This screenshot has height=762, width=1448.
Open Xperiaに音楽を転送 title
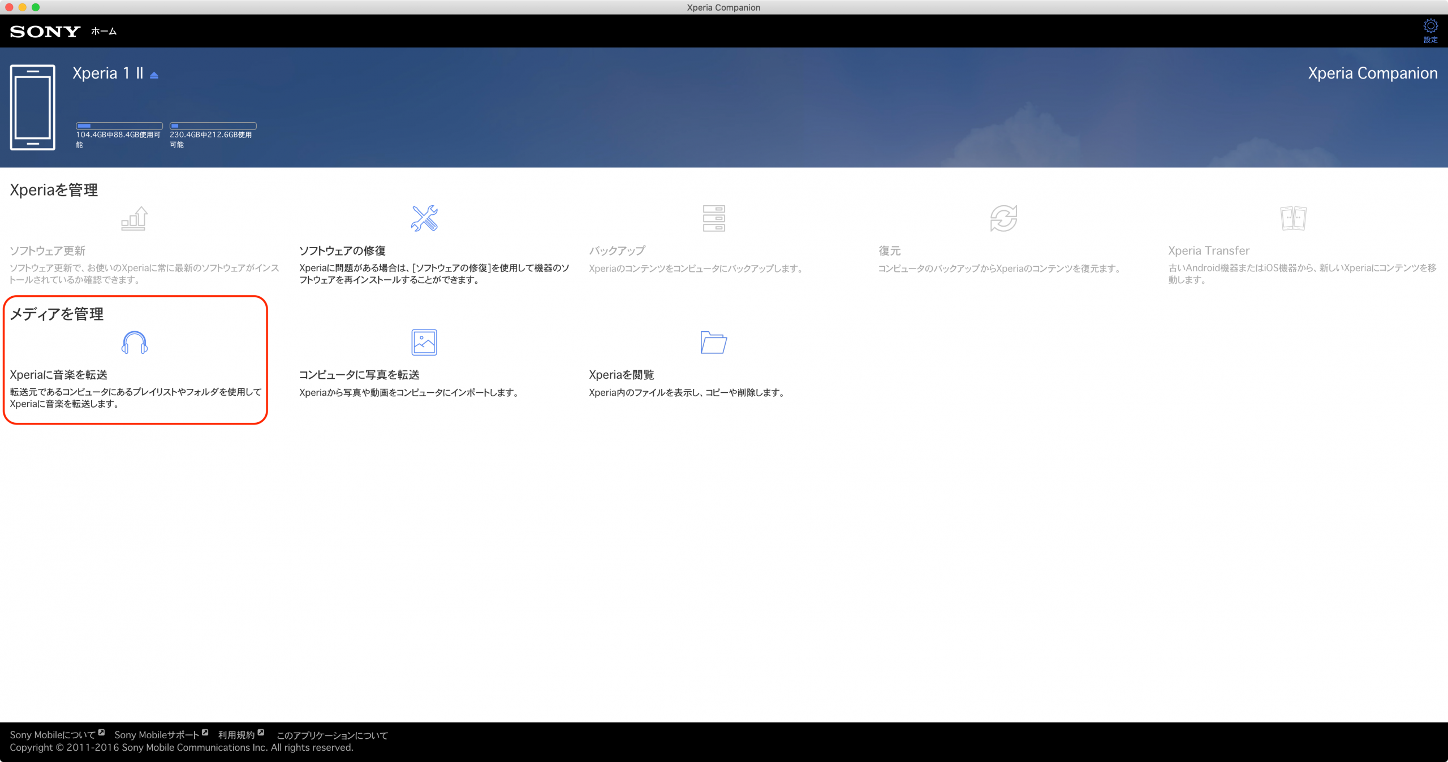click(x=59, y=375)
